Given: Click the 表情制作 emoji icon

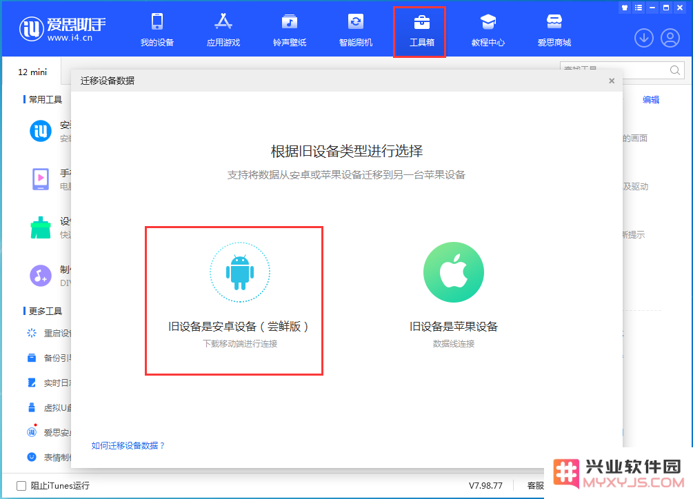Looking at the screenshot, I should (x=32, y=457).
